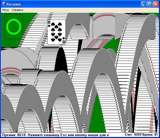Open the Справка menu
Image resolution: width=160 pixels, height=138 pixels.
point(17,10)
